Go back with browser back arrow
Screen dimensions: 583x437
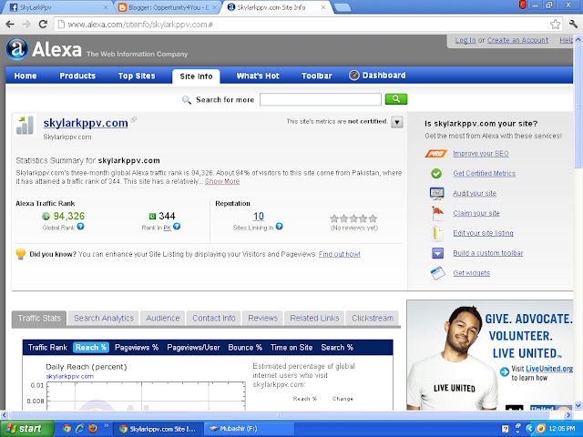pyautogui.click(x=10, y=25)
